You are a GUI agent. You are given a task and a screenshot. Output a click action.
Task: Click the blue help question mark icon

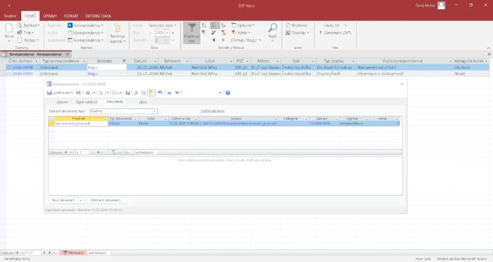[228, 92]
